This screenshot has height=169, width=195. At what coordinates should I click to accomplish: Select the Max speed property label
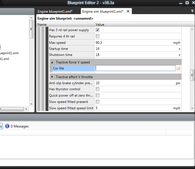(71, 43)
